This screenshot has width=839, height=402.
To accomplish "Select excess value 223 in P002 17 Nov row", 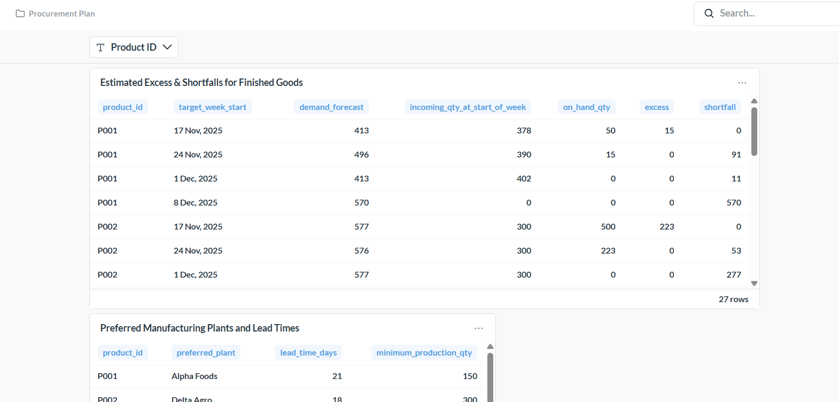I will pos(667,227).
